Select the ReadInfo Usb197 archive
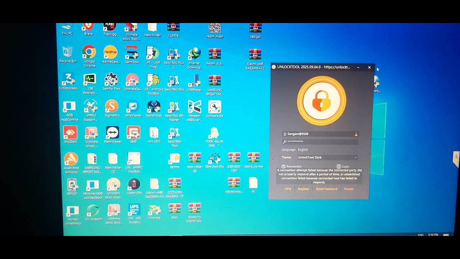Viewport: 460px width, 259px height. click(194, 213)
